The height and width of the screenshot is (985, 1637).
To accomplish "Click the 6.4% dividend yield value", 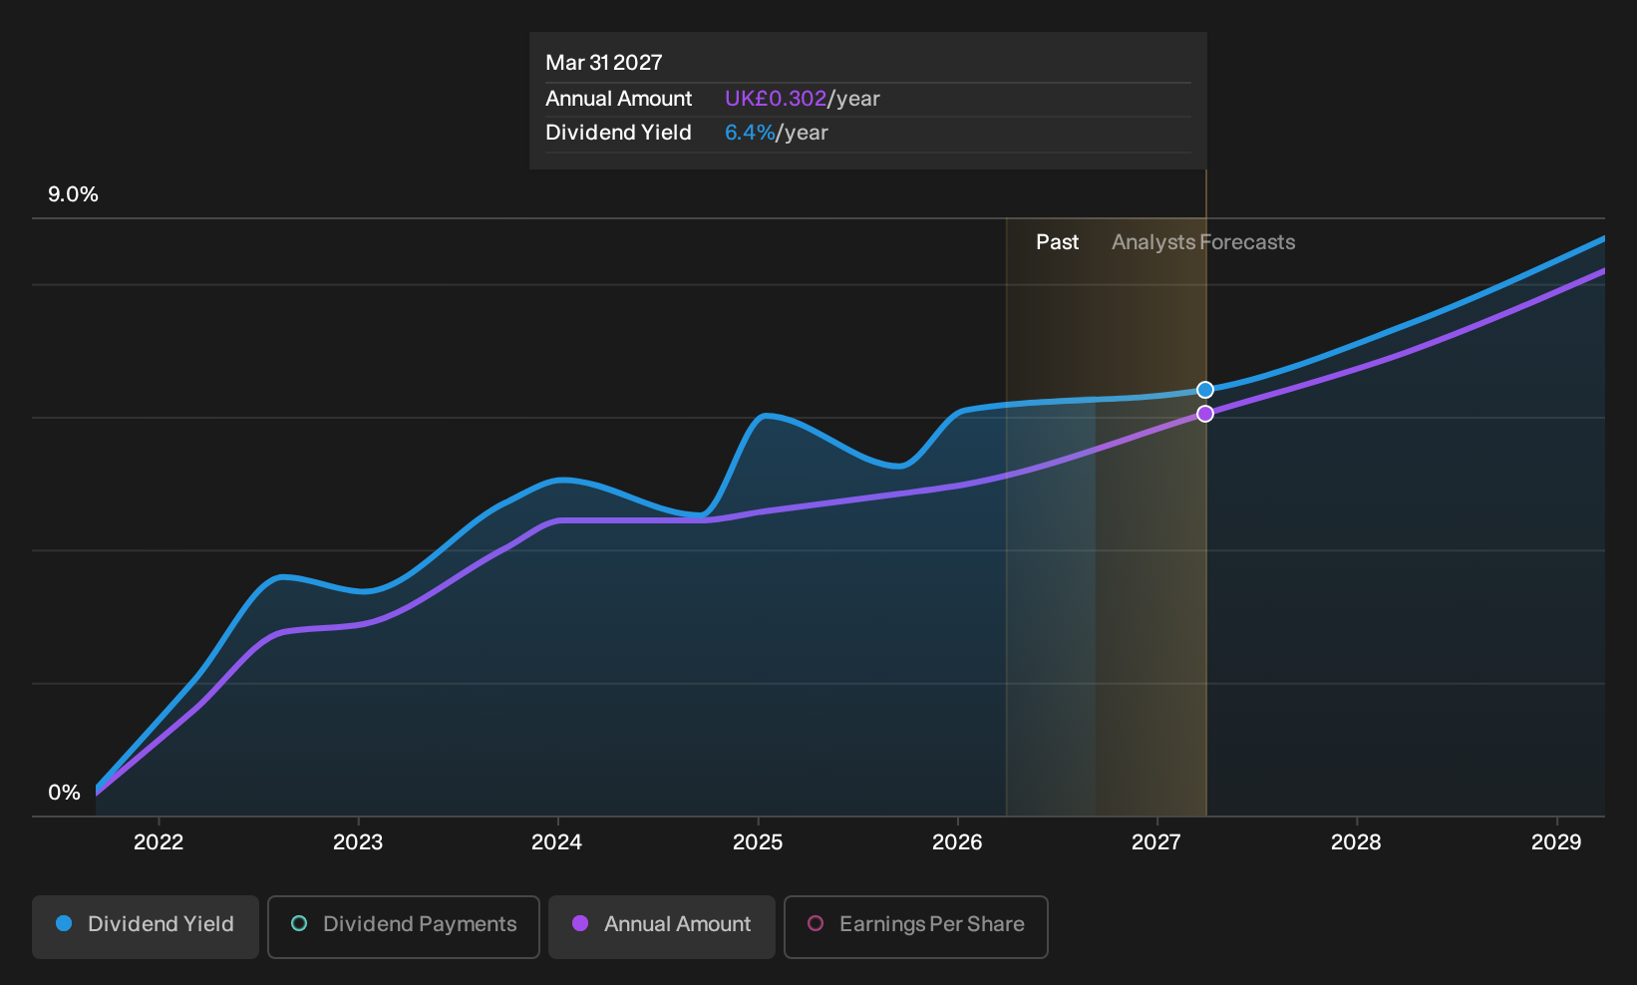I will point(750,133).
